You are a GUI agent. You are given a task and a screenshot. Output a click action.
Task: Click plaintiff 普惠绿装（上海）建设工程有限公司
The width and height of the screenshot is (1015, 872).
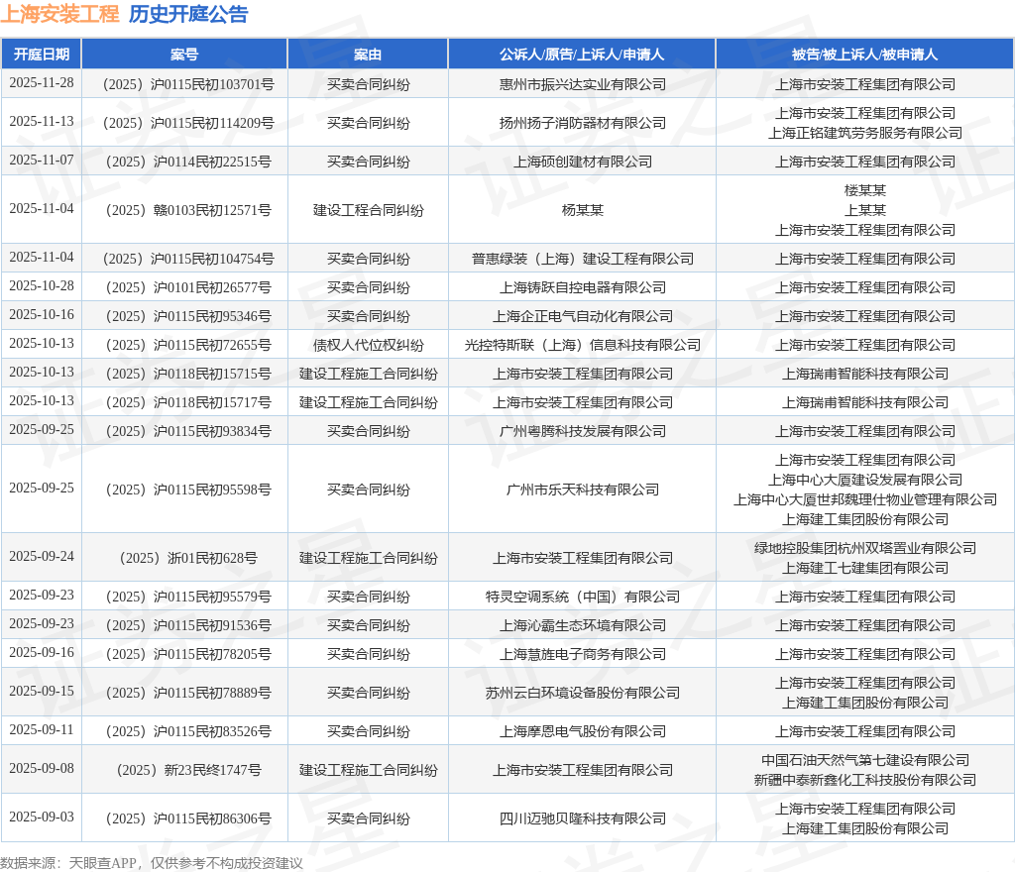pyautogui.click(x=582, y=259)
